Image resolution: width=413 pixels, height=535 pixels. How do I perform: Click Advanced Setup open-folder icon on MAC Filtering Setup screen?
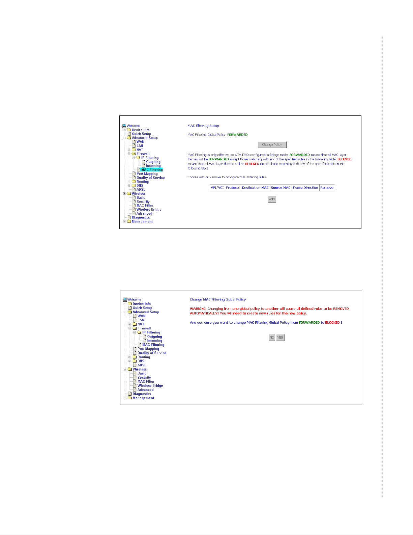point(129,138)
